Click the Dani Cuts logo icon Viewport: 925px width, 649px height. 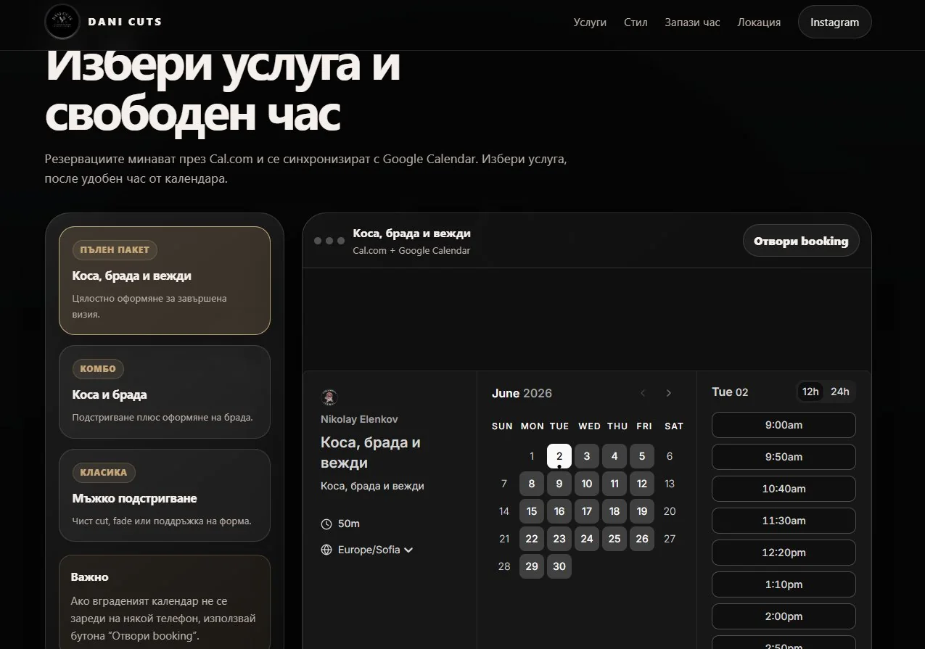[62, 22]
